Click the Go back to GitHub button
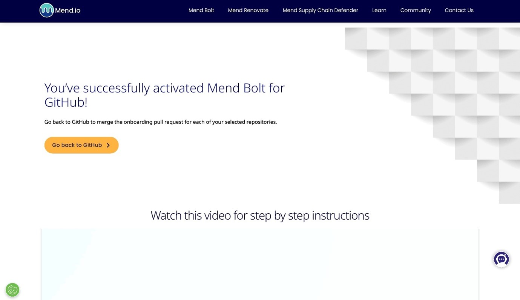The width and height of the screenshot is (520, 300). click(81, 145)
